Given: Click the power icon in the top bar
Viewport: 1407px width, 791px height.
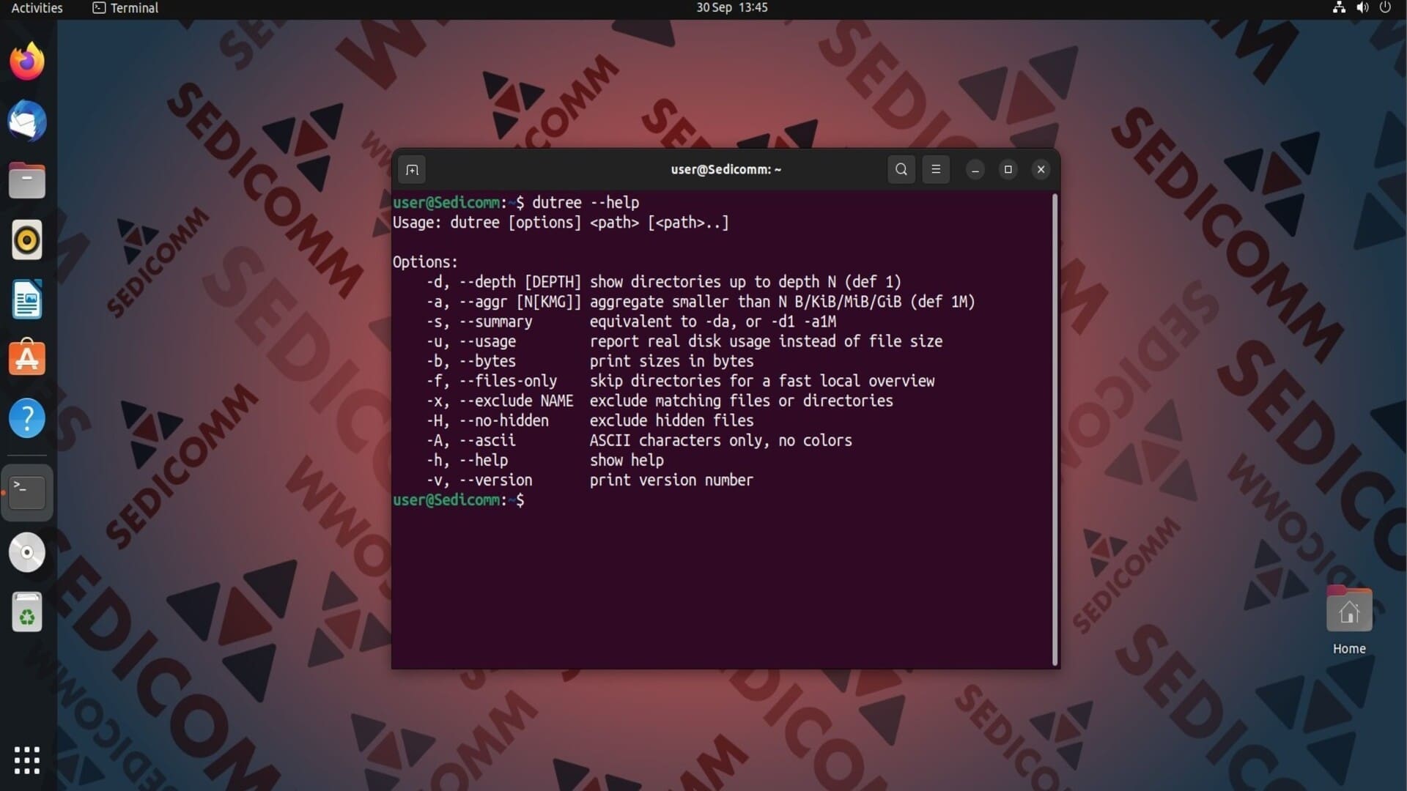Looking at the screenshot, I should tap(1385, 7).
